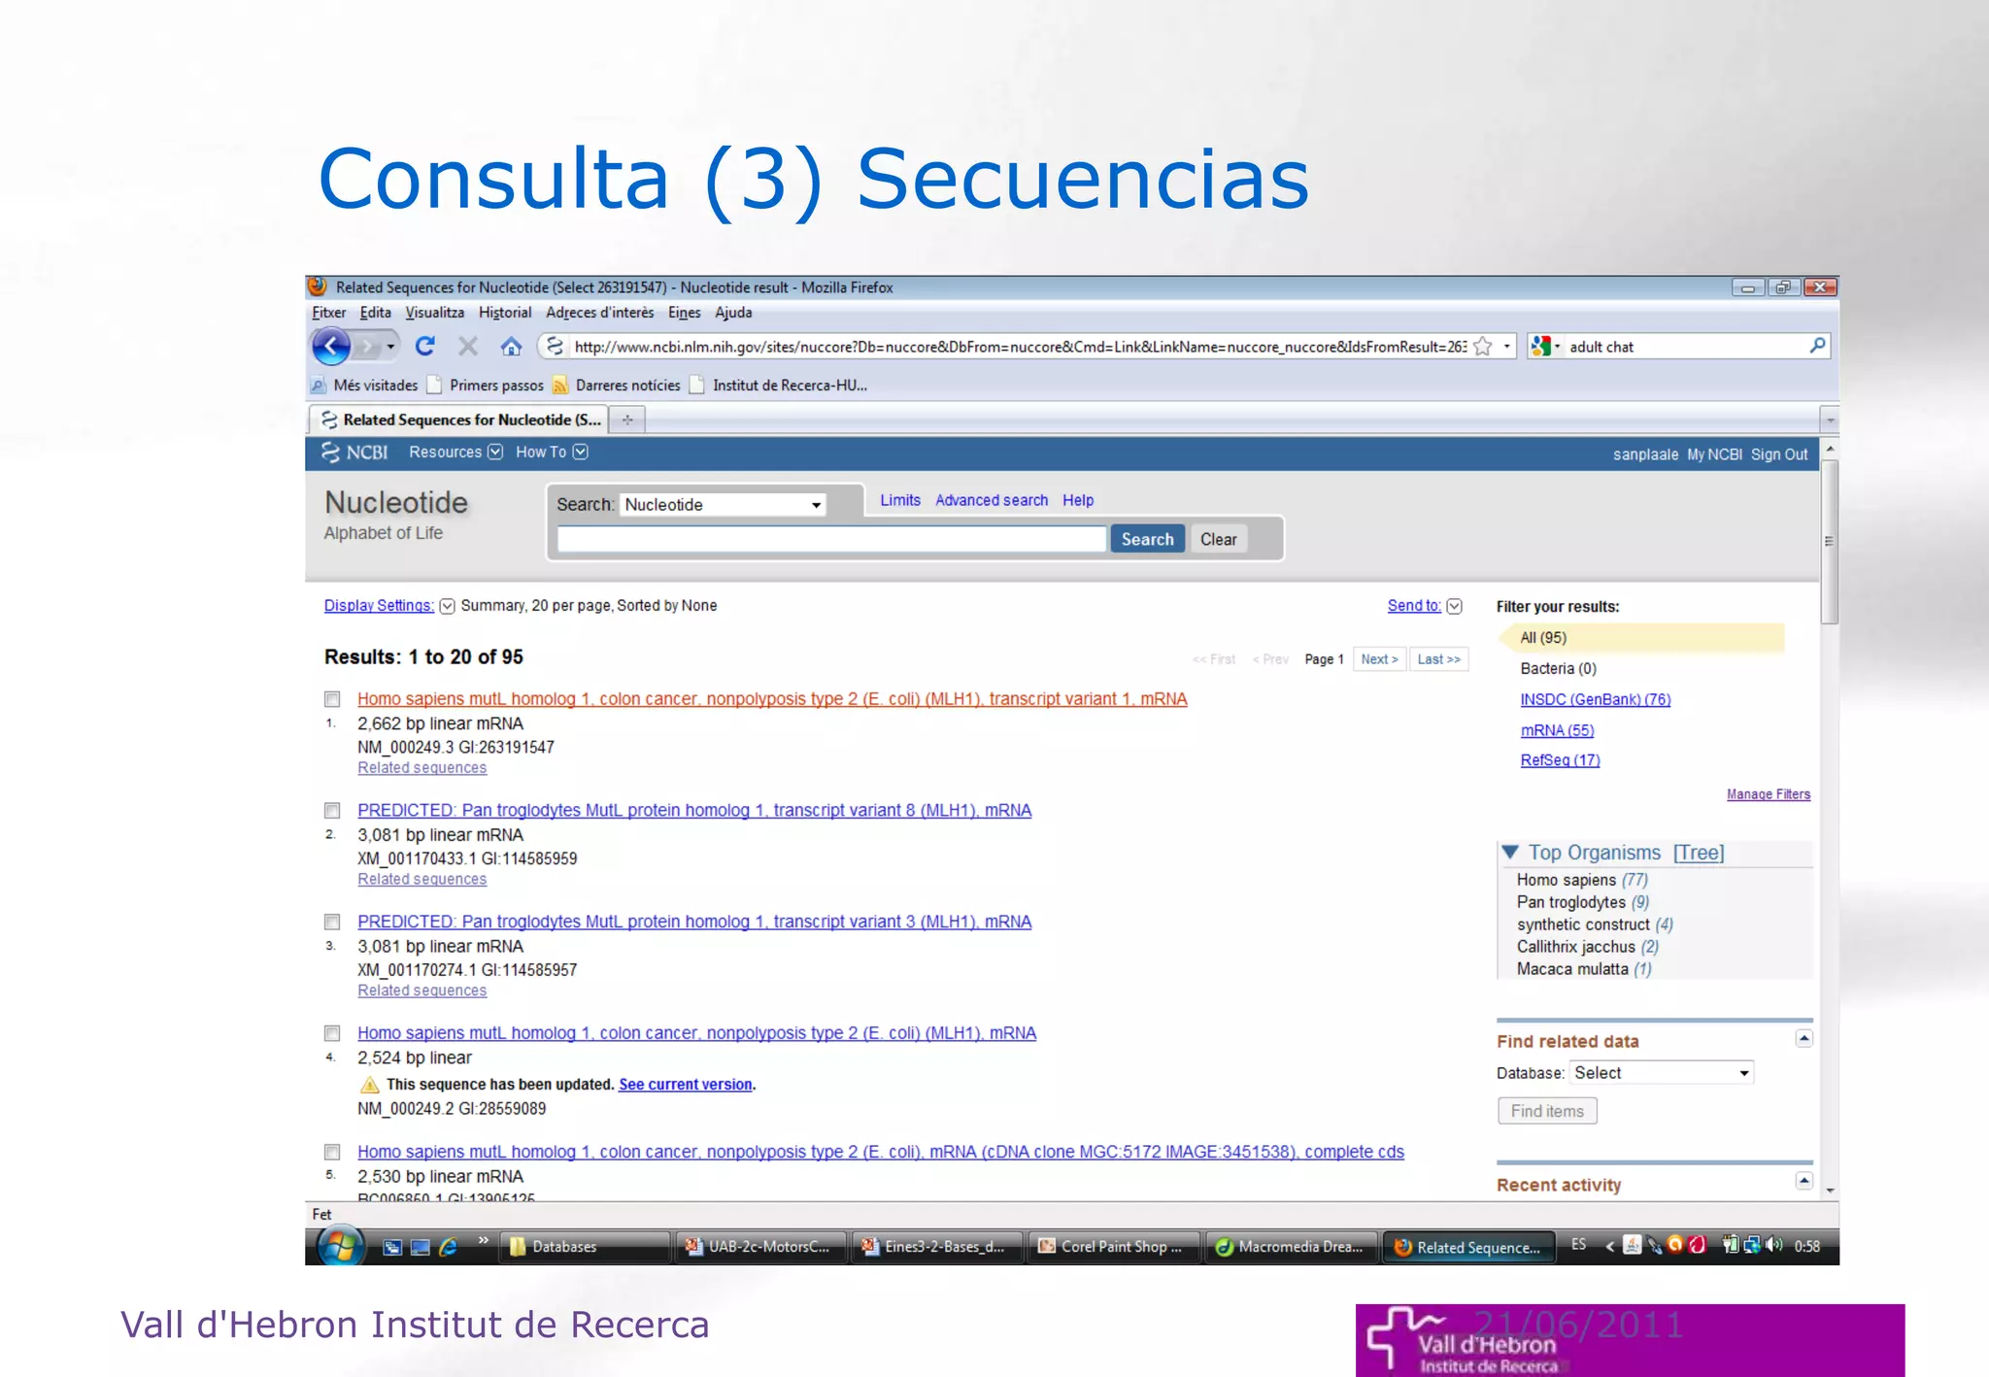Select the Related Sequences for Nucleotide tab

pos(460,420)
